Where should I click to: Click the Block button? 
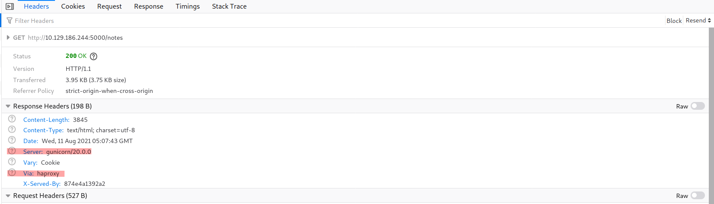pos(674,21)
